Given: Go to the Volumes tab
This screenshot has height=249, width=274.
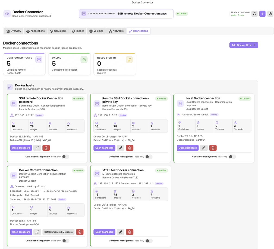Looking at the screenshot, I should click(x=96, y=31).
